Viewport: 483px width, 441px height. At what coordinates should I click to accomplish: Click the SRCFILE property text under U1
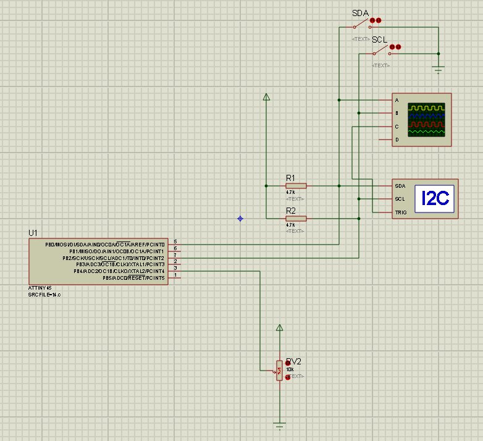(x=44, y=295)
